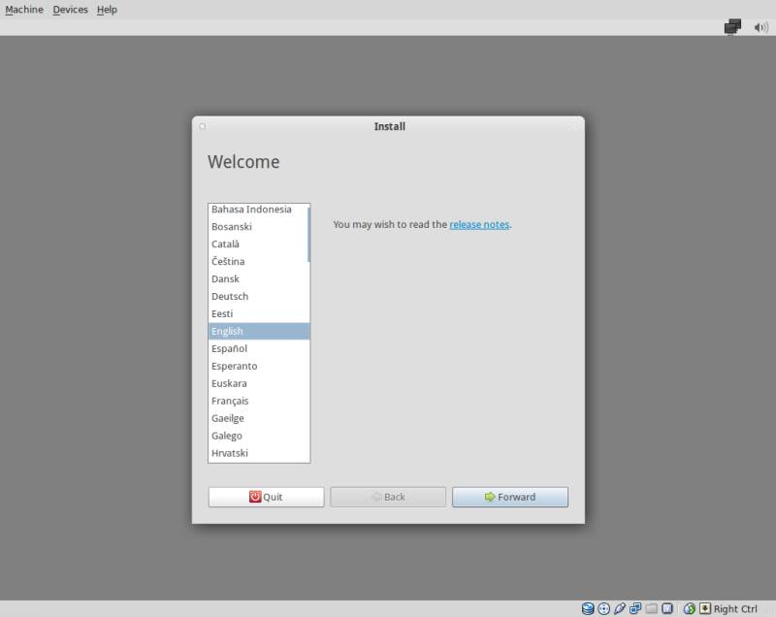The height and width of the screenshot is (617, 776).
Task: Open the Help menu
Action: 107,10
